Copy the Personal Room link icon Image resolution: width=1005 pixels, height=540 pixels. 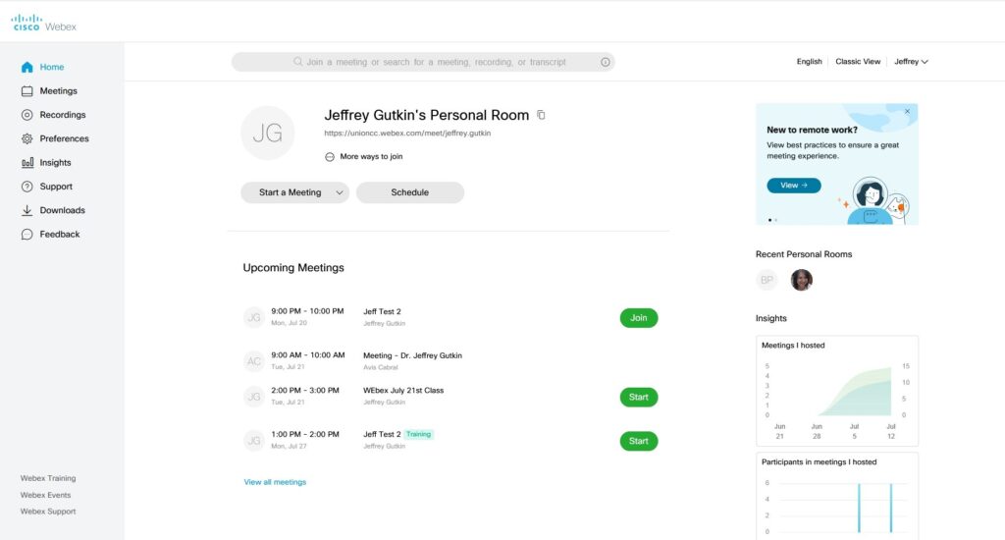(x=541, y=115)
